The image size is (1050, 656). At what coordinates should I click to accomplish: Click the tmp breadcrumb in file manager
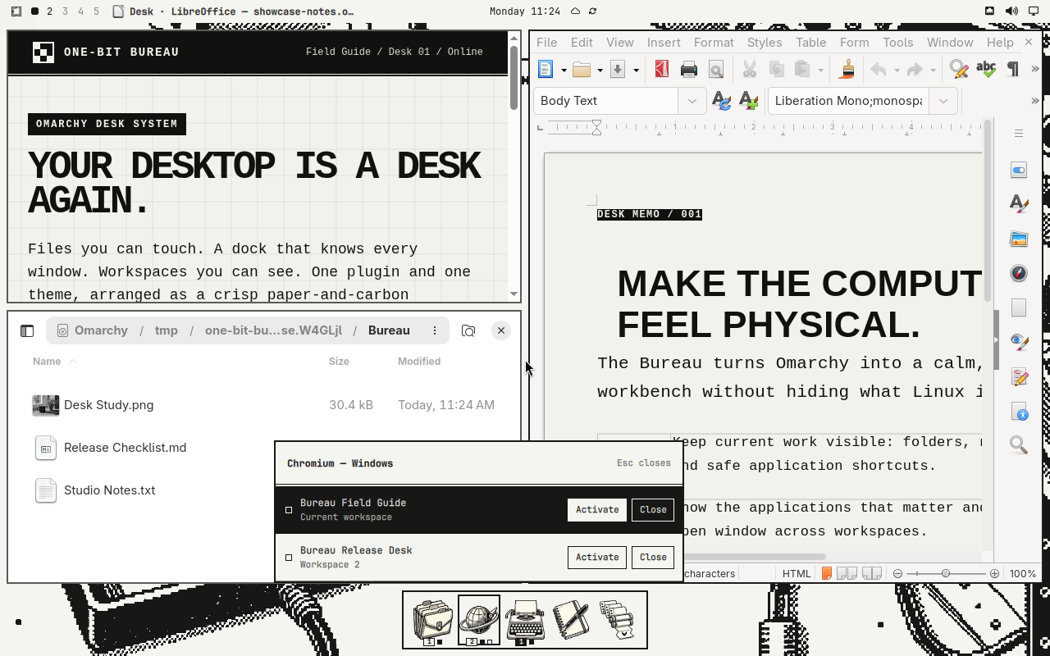167,330
